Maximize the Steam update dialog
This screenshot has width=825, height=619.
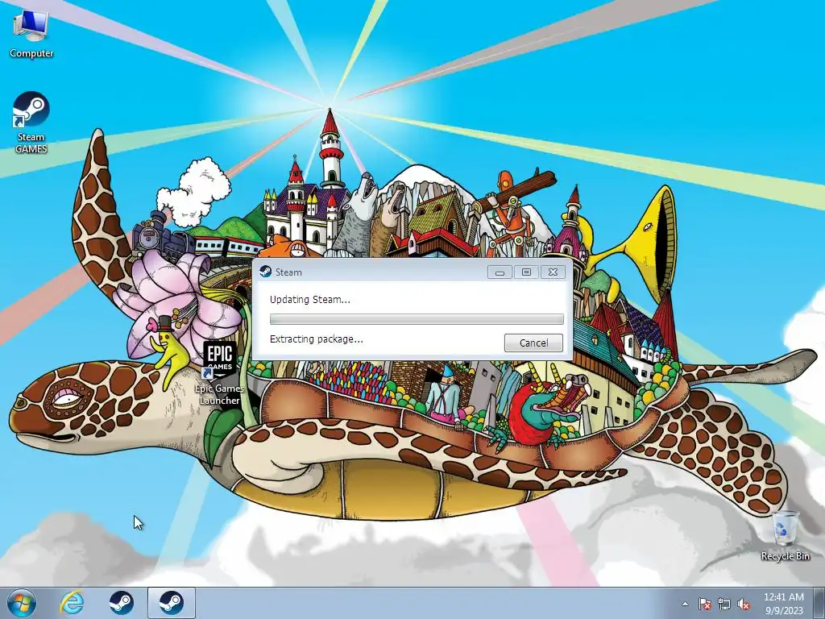coord(526,272)
